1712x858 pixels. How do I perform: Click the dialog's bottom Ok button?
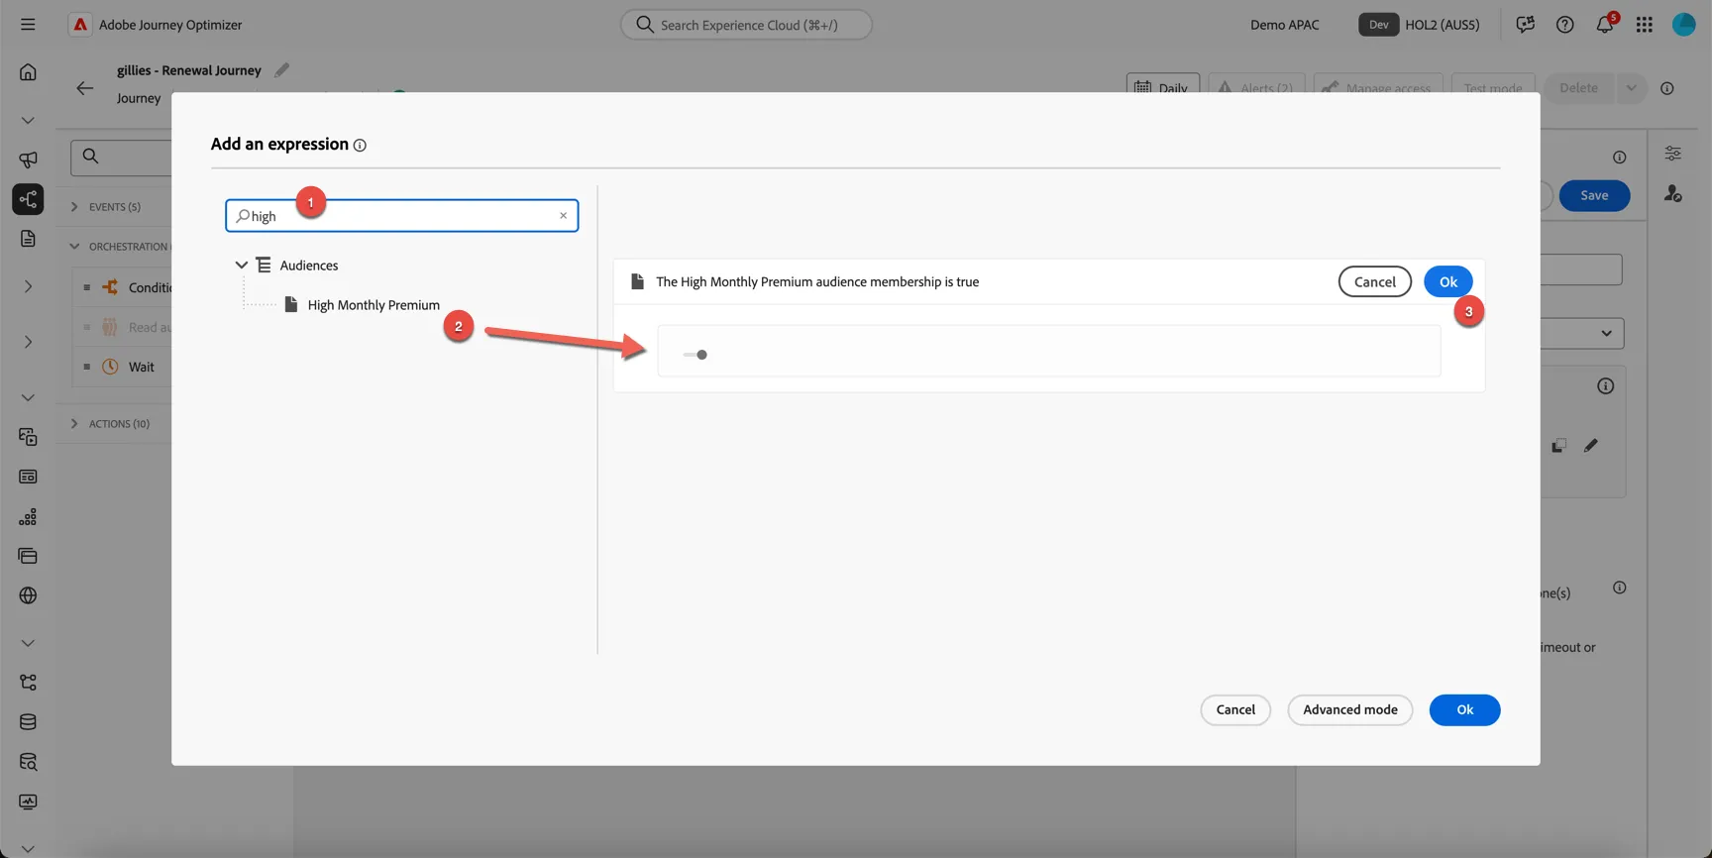[1464, 709]
